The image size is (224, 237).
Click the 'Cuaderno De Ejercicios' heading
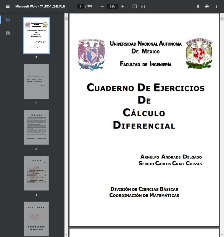click(146, 87)
